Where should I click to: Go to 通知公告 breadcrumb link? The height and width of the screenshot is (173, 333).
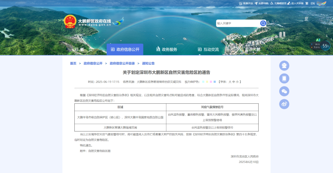point(148,63)
